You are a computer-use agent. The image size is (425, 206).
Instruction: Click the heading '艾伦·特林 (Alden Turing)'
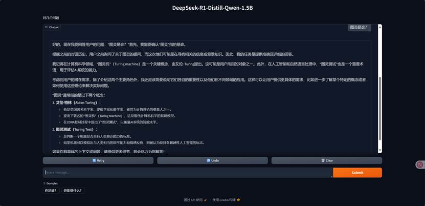pos(78,102)
